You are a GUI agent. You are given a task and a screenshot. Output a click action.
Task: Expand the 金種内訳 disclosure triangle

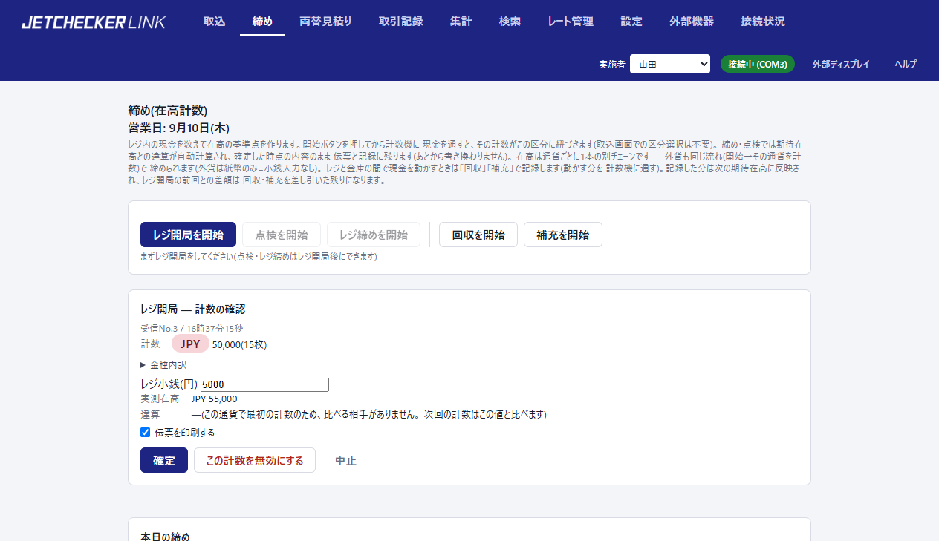[x=143, y=365]
